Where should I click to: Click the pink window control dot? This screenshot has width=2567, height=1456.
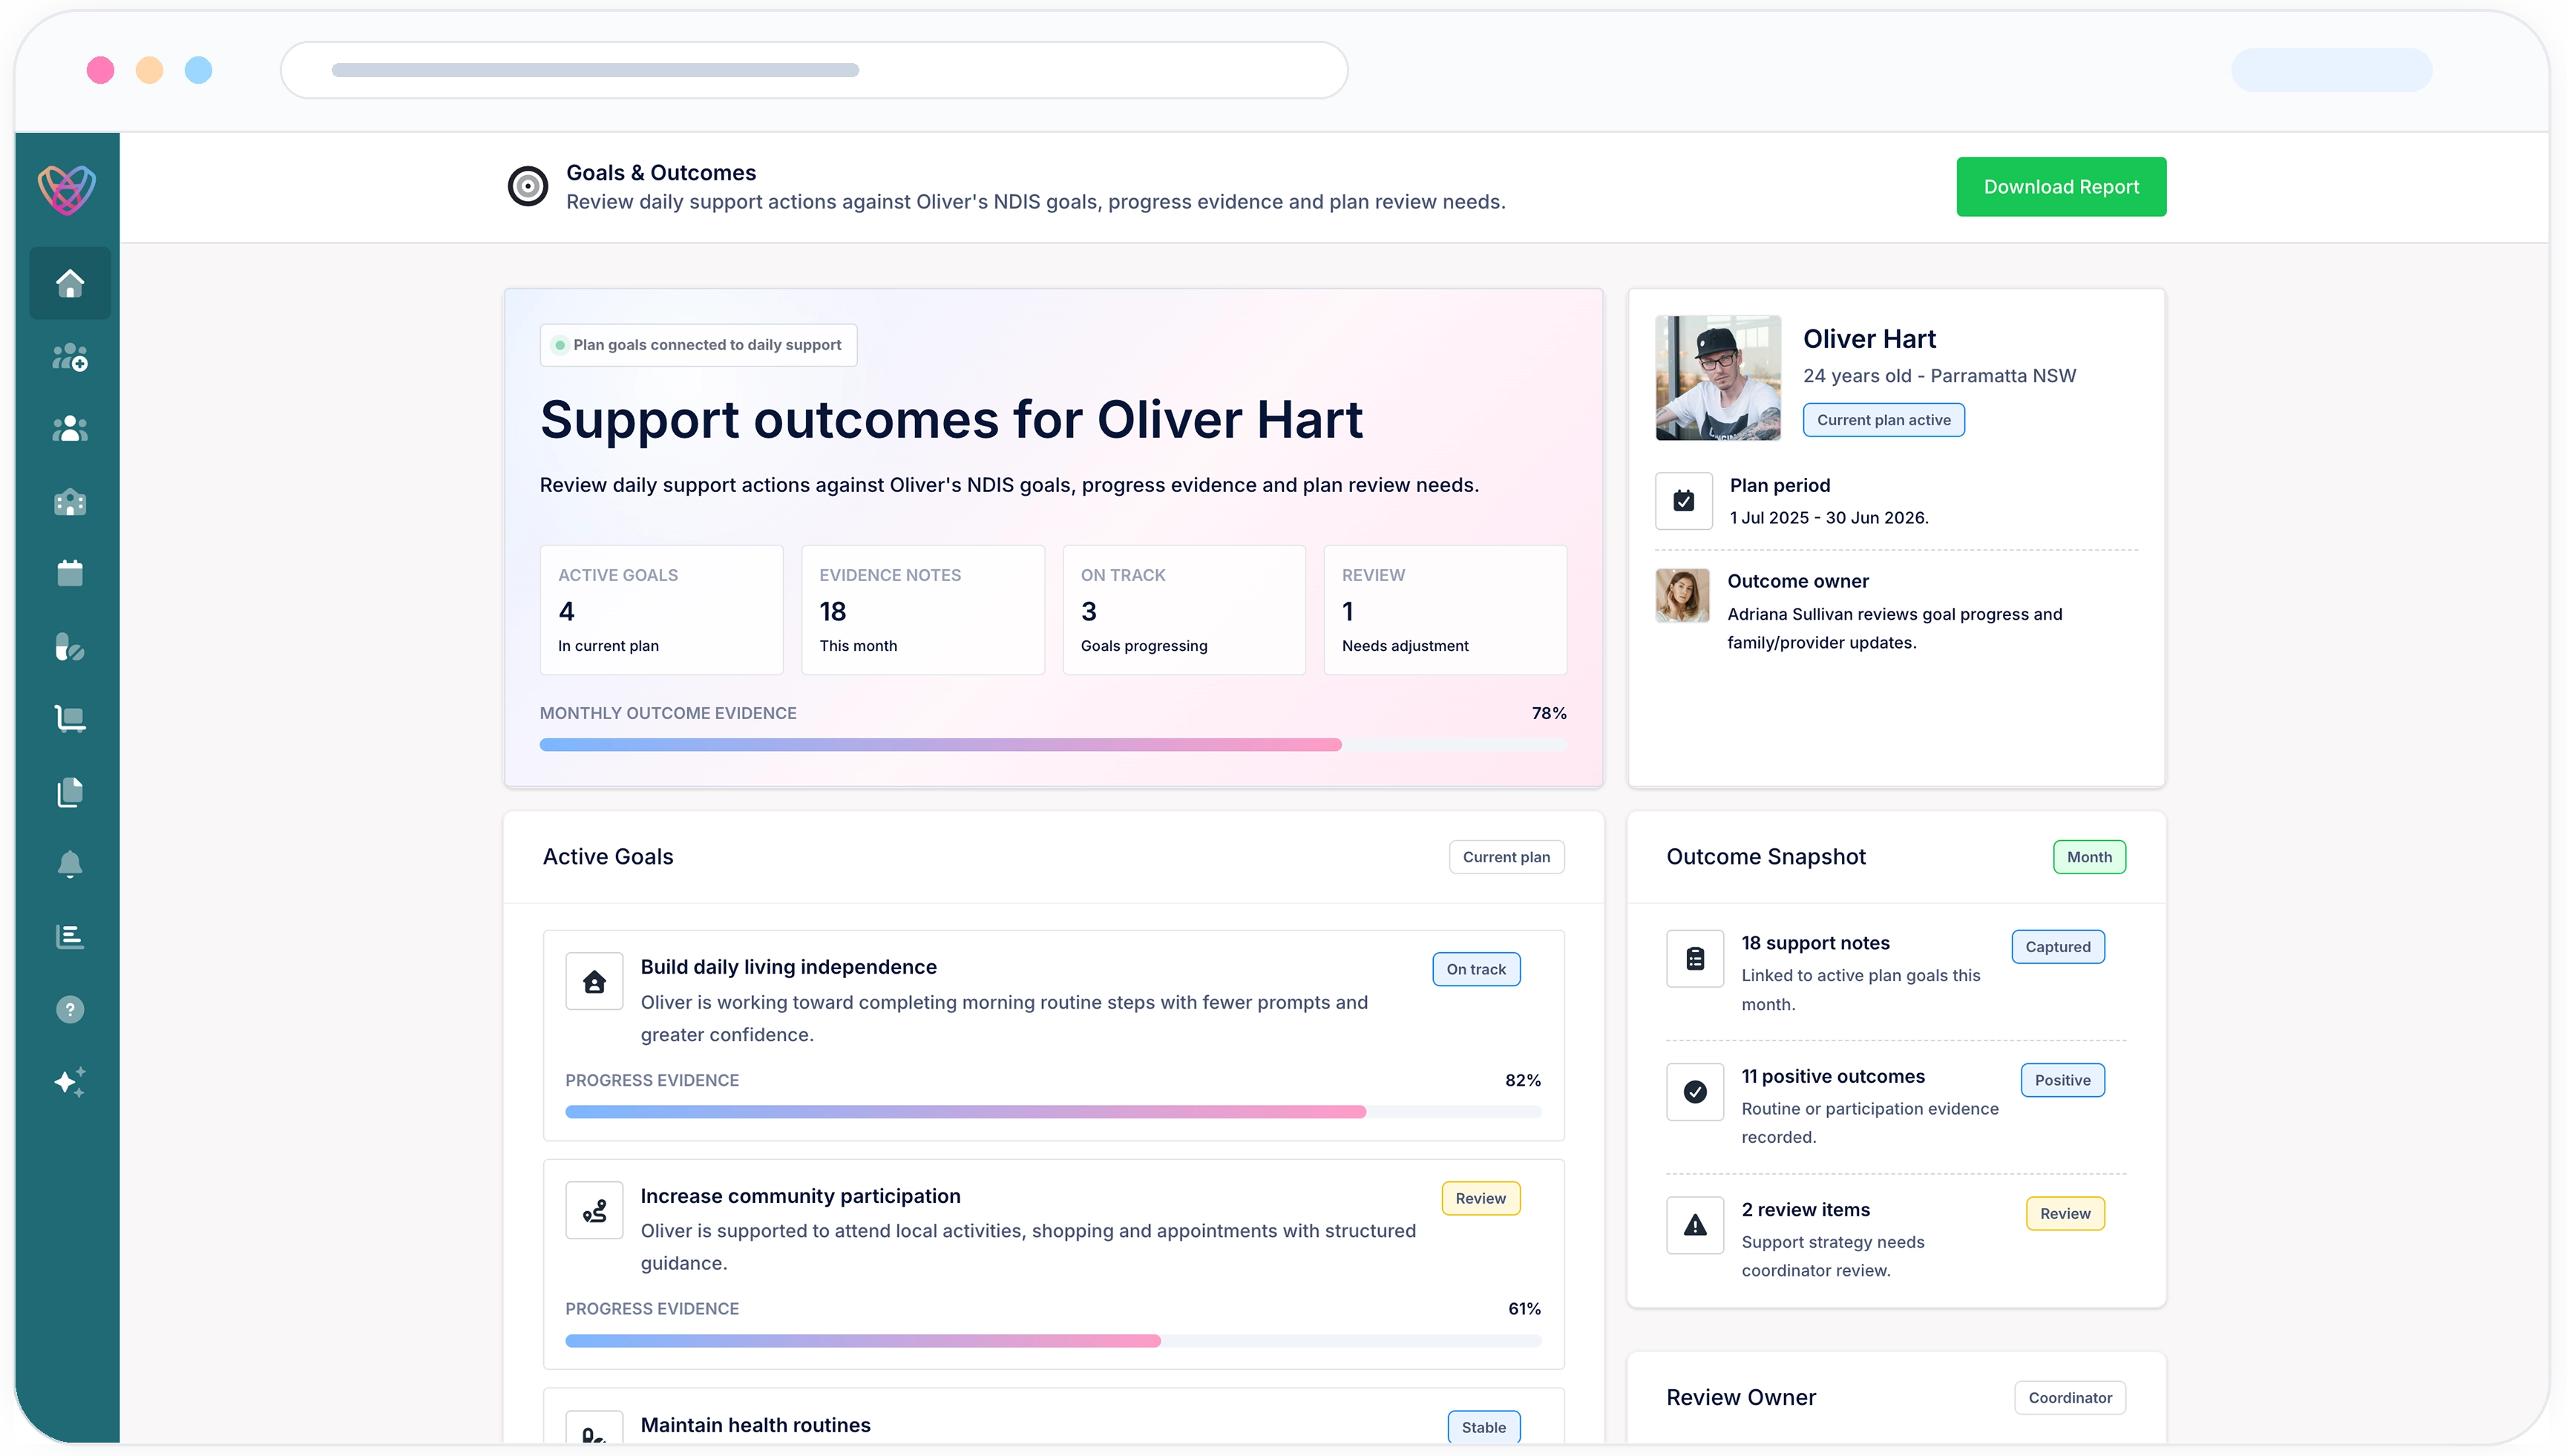100,70
